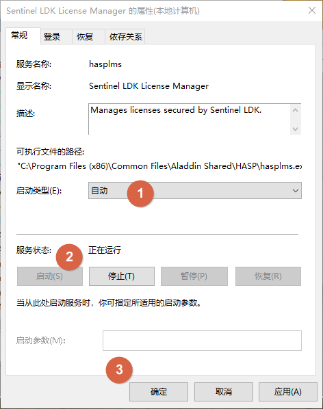323x409 pixels.
Task: Expand startup type list via chevron arrow
Action: pyautogui.click(x=296, y=191)
